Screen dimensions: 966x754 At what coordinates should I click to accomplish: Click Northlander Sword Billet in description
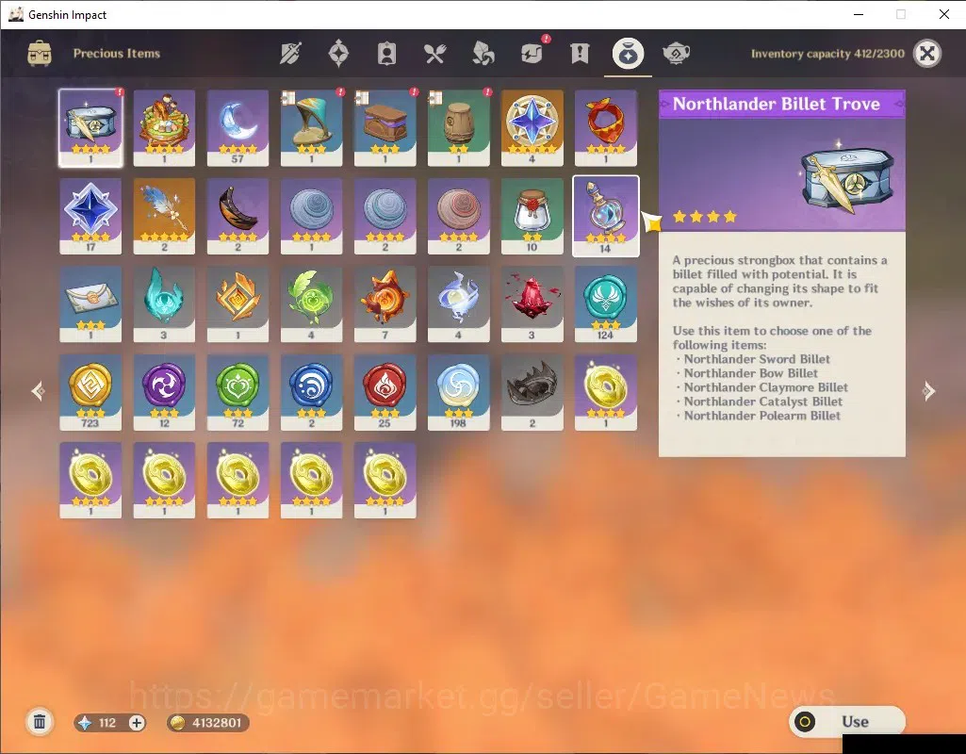point(757,359)
